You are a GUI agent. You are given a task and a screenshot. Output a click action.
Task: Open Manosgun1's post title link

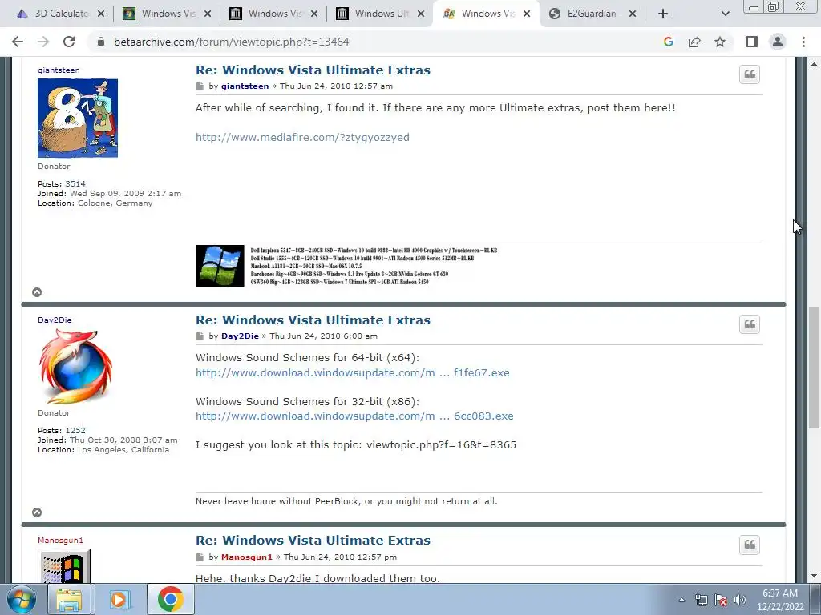(x=313, y=541)
